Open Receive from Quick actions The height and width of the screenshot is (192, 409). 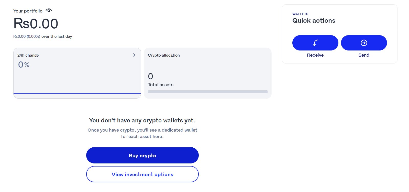tap(315, 43)
